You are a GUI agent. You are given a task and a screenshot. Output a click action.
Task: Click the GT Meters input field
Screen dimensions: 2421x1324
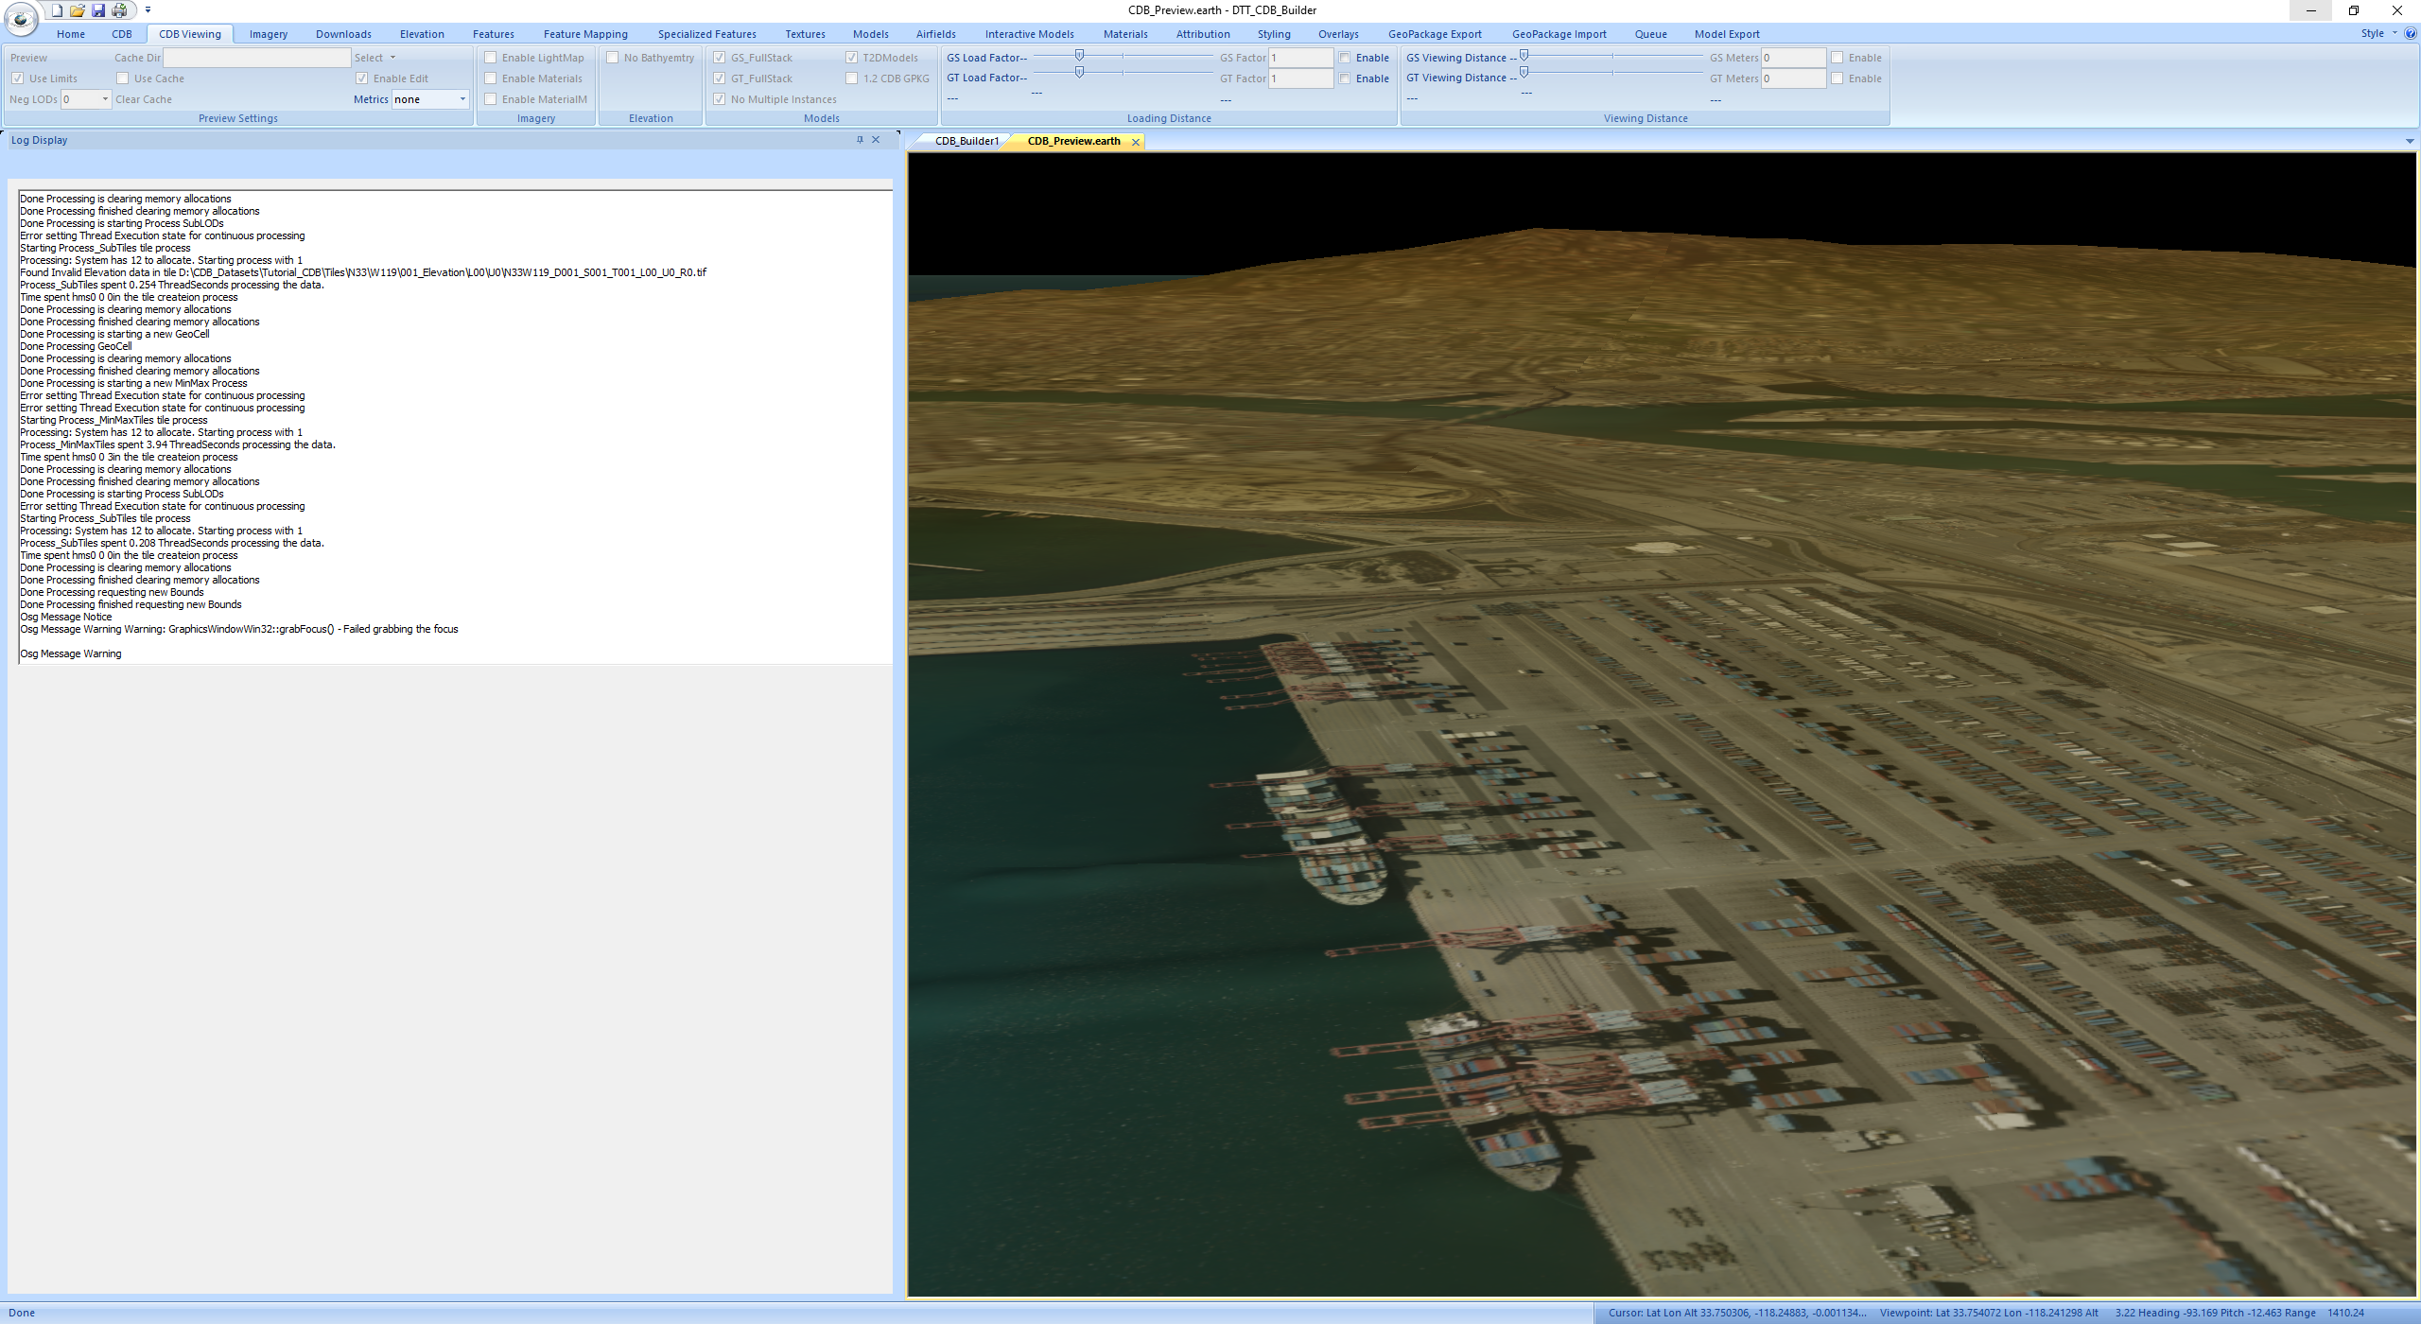point(1793,78)
